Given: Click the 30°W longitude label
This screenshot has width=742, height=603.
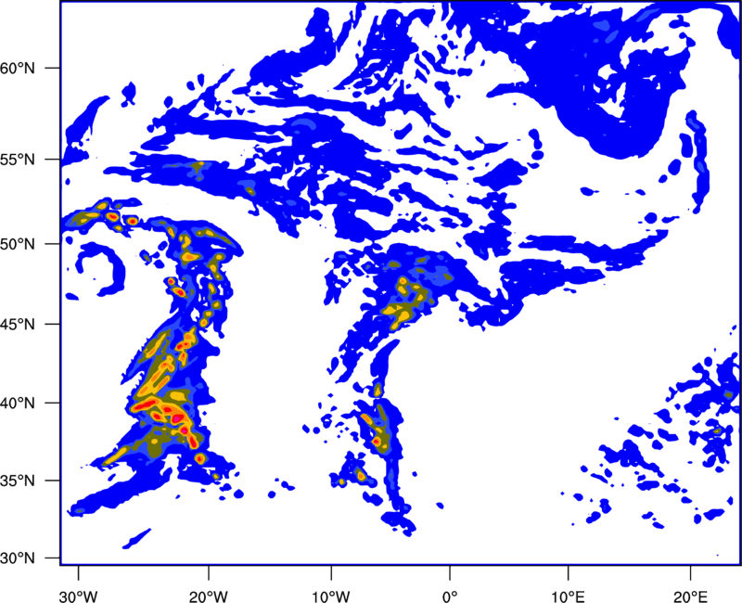Looking at the screenshot, I should (x=78, y=595).
